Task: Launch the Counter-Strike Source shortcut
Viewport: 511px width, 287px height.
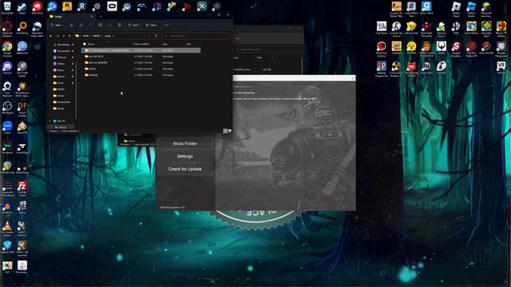Action: coord(396,29)
